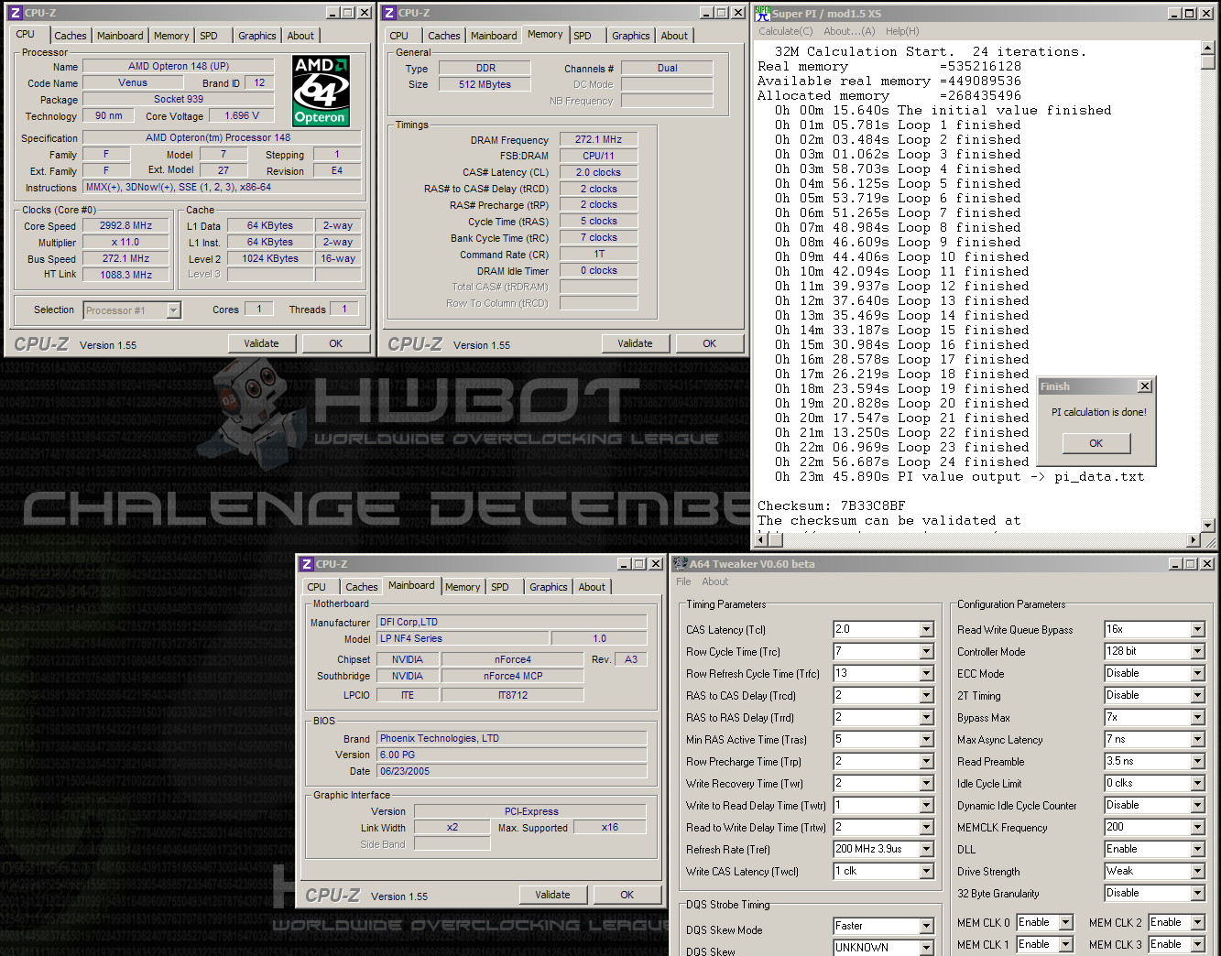Click Super PI vertical scrollbar down arrow

(x=1208, y=526)
